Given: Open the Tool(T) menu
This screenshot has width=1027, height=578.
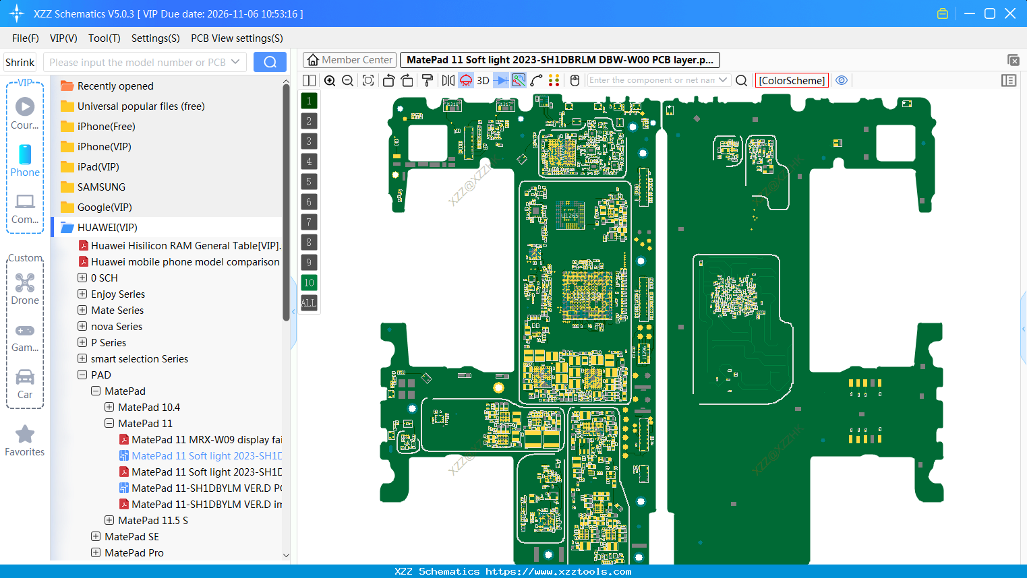Looking at the screenshot, I should 104,38.
